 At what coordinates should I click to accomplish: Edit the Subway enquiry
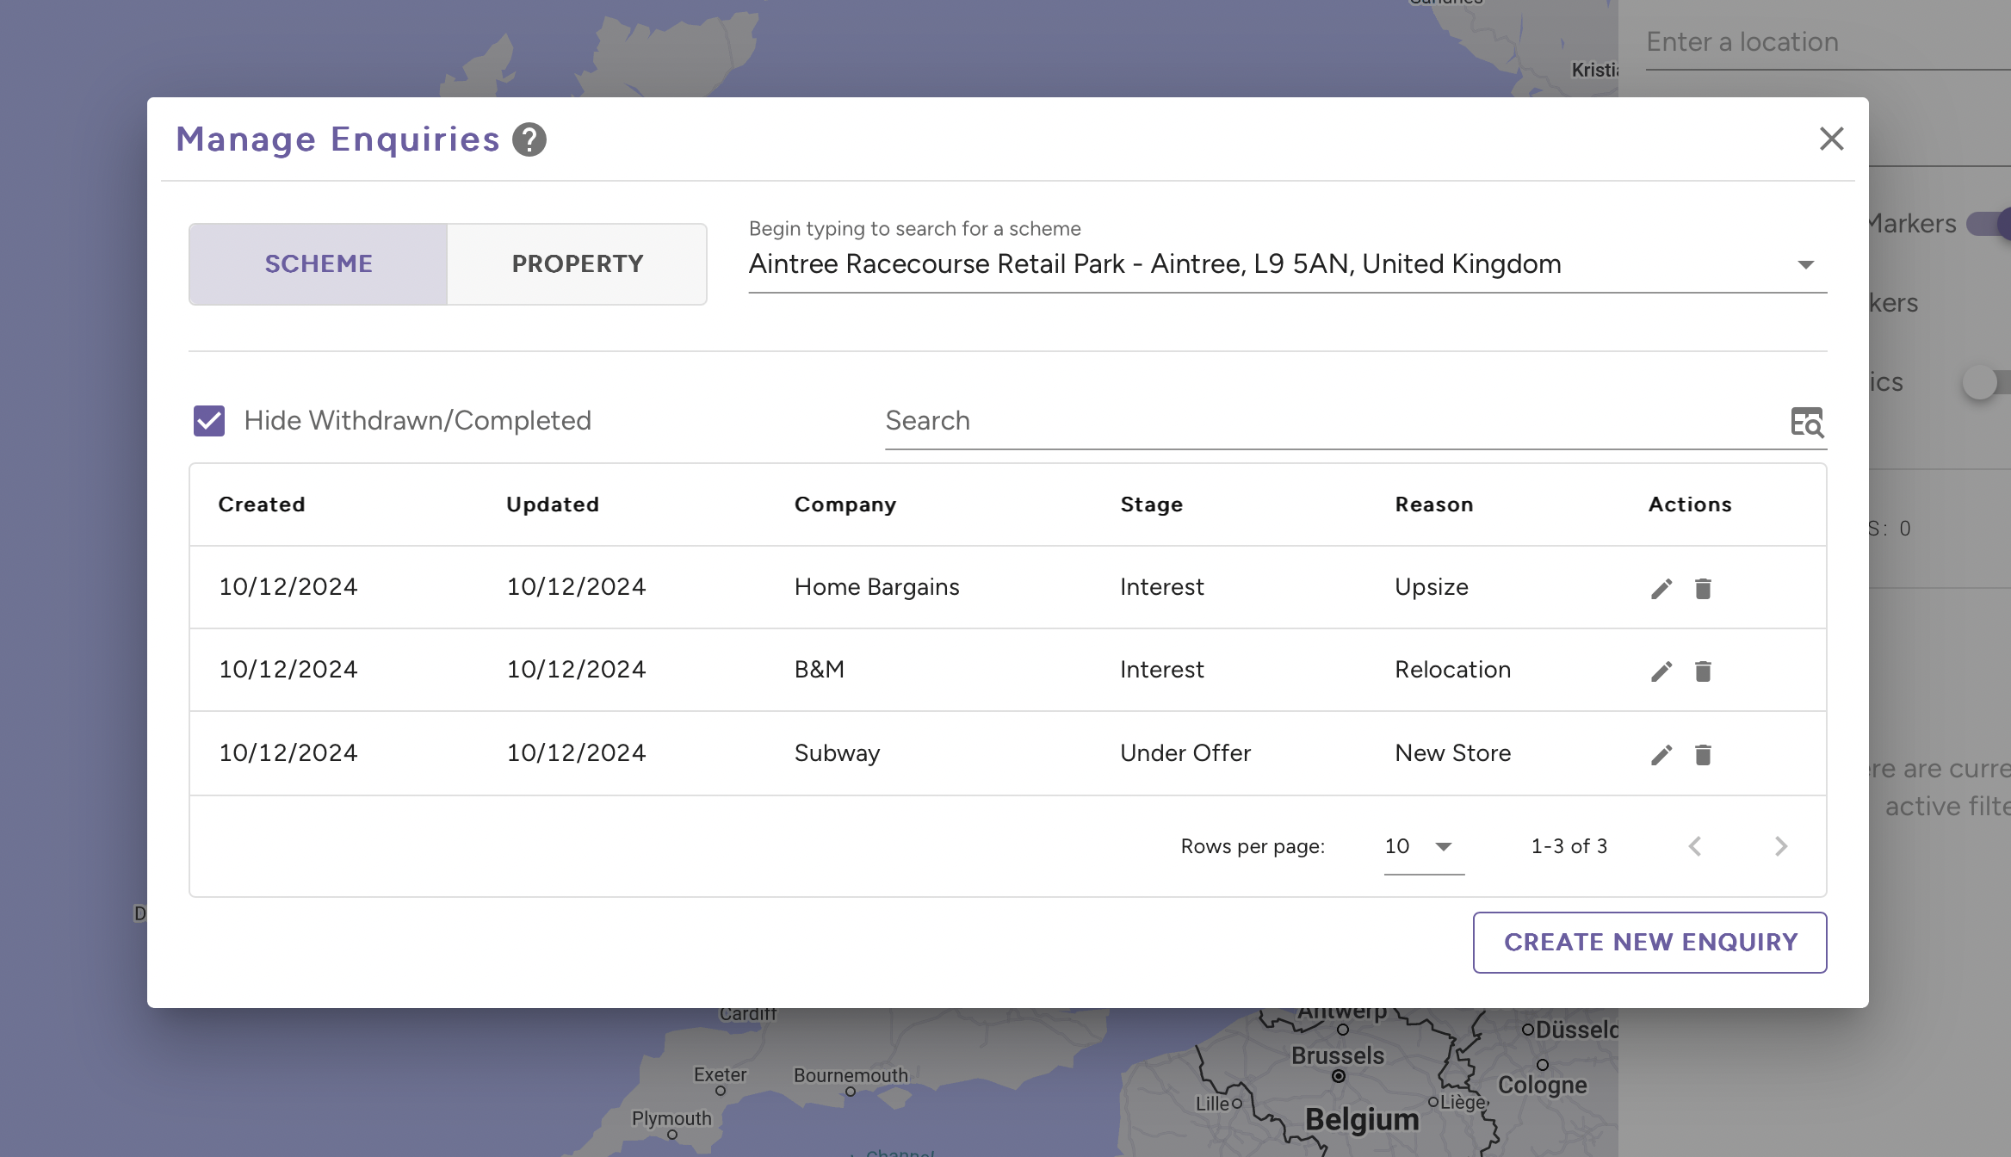coord(1661,755)
